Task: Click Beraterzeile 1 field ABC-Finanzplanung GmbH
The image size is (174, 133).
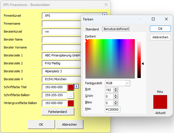Action: 61,55
